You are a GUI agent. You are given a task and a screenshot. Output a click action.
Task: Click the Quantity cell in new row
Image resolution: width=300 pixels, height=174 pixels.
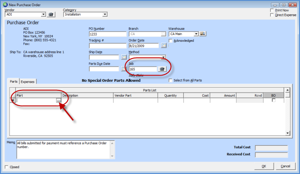coord(170,100)
